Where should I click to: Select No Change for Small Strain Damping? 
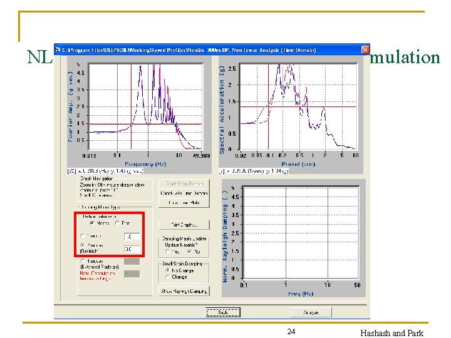(x=167, y=270)
